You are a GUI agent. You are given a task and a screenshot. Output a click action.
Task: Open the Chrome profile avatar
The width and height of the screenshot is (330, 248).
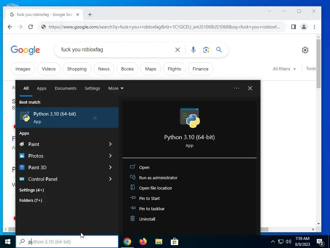(304, 27)
